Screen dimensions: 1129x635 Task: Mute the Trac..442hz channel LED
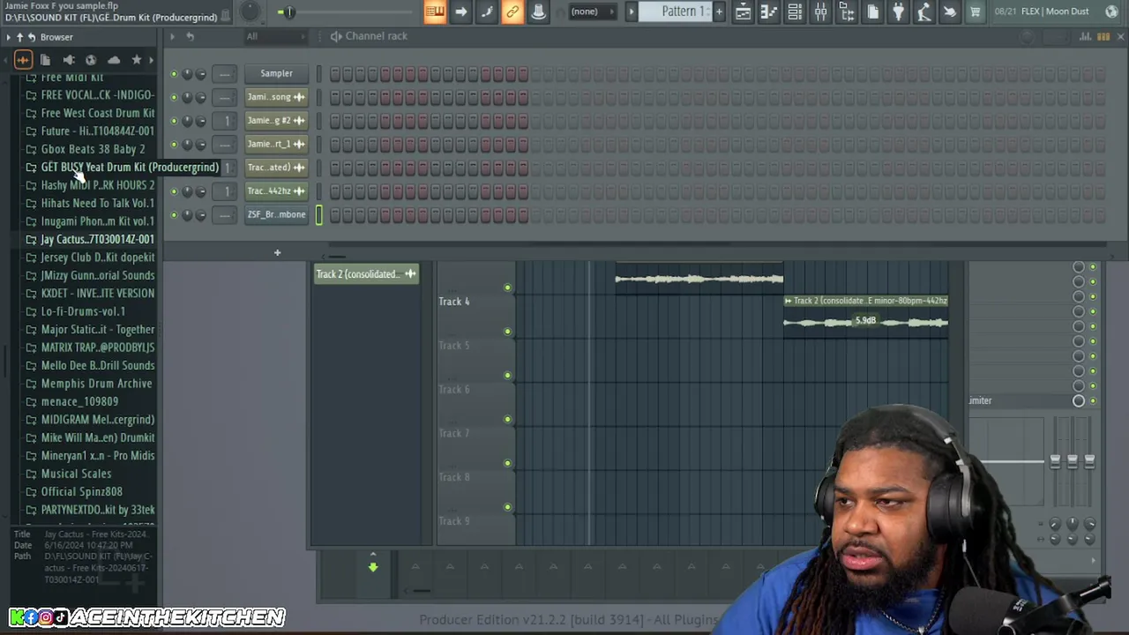(x=174, y=191)
